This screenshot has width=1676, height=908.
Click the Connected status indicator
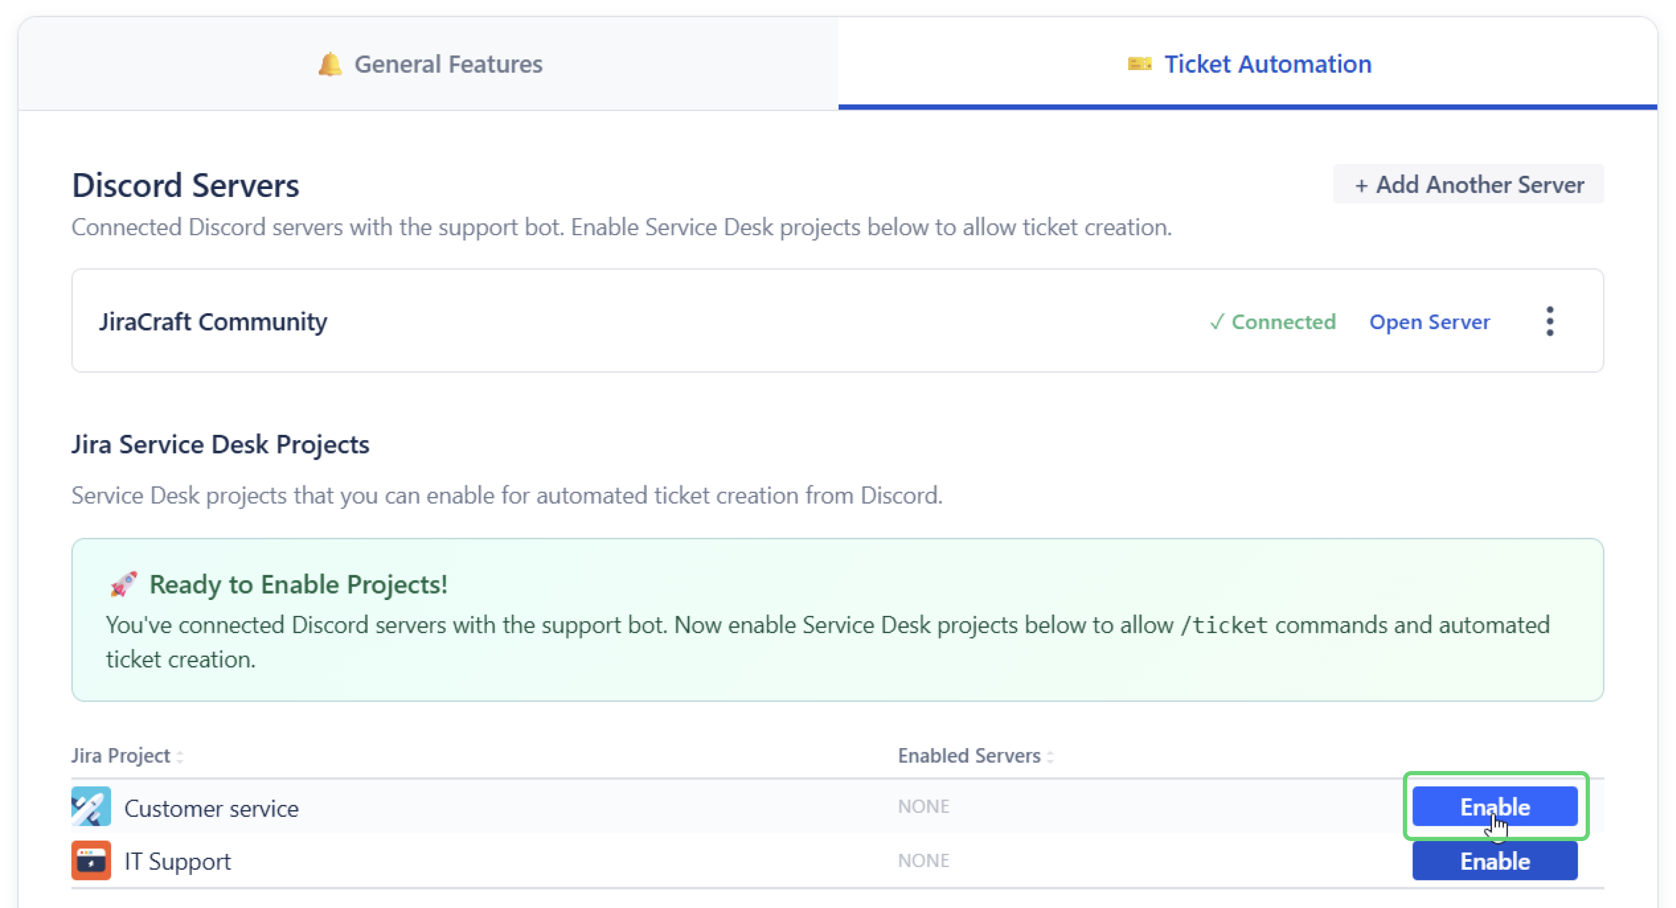click(1273, 321)
